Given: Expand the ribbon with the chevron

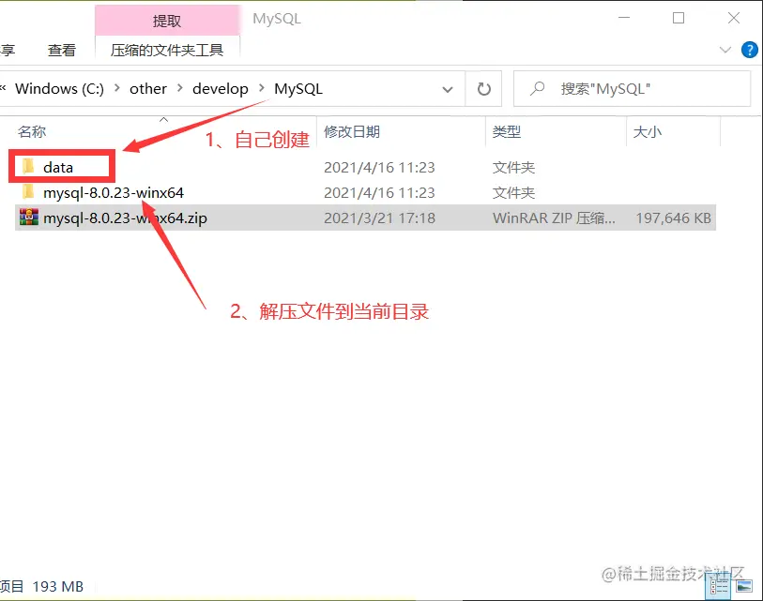Looking at the screenshot, I should (x=725, y=50).
